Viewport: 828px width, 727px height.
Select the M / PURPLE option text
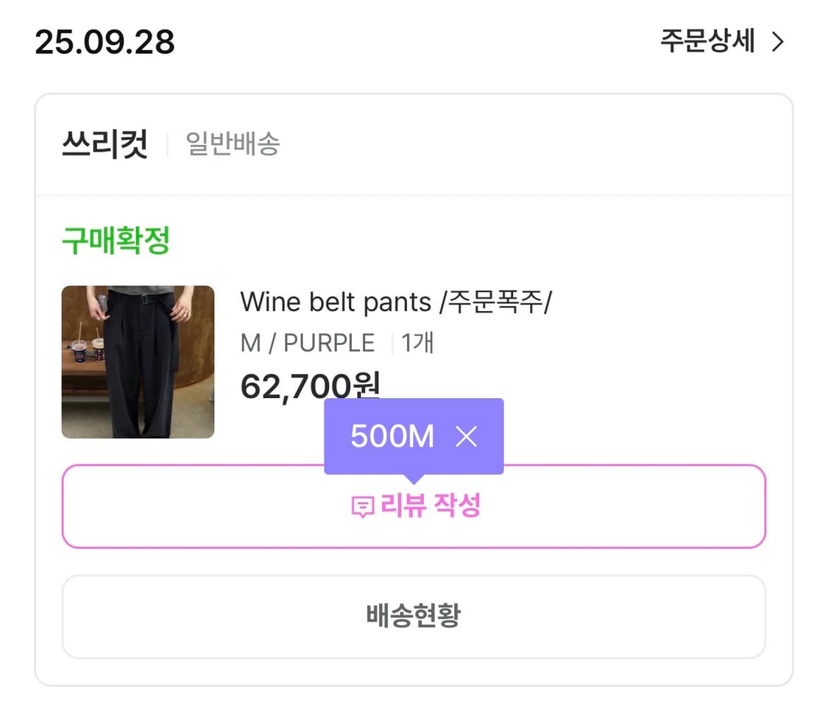307,343
